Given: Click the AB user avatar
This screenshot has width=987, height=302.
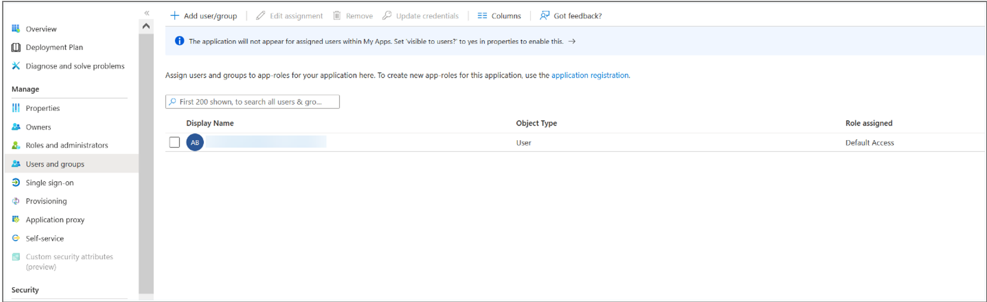Looking at the screenshot, I should (x=195, y=142).
